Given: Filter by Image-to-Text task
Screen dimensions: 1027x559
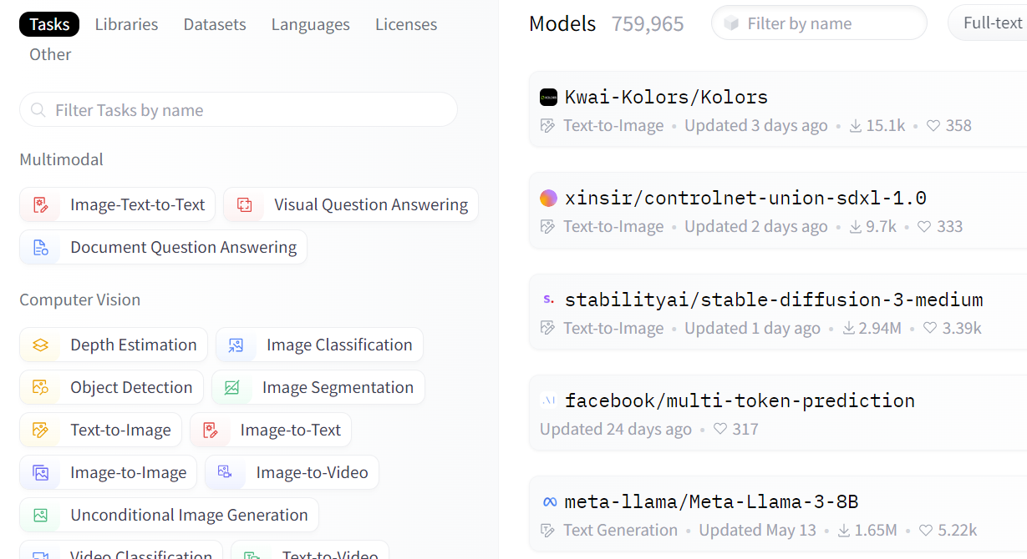Looking at the screenshot, I should coord(271,430).
